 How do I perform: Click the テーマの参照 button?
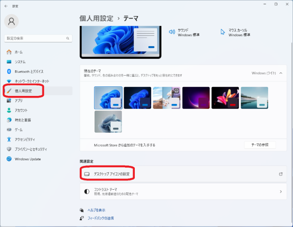tap(260, 145)
